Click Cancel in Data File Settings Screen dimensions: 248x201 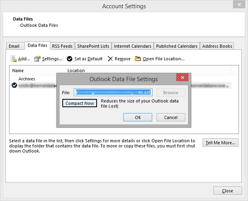click(x=171, y=117)
